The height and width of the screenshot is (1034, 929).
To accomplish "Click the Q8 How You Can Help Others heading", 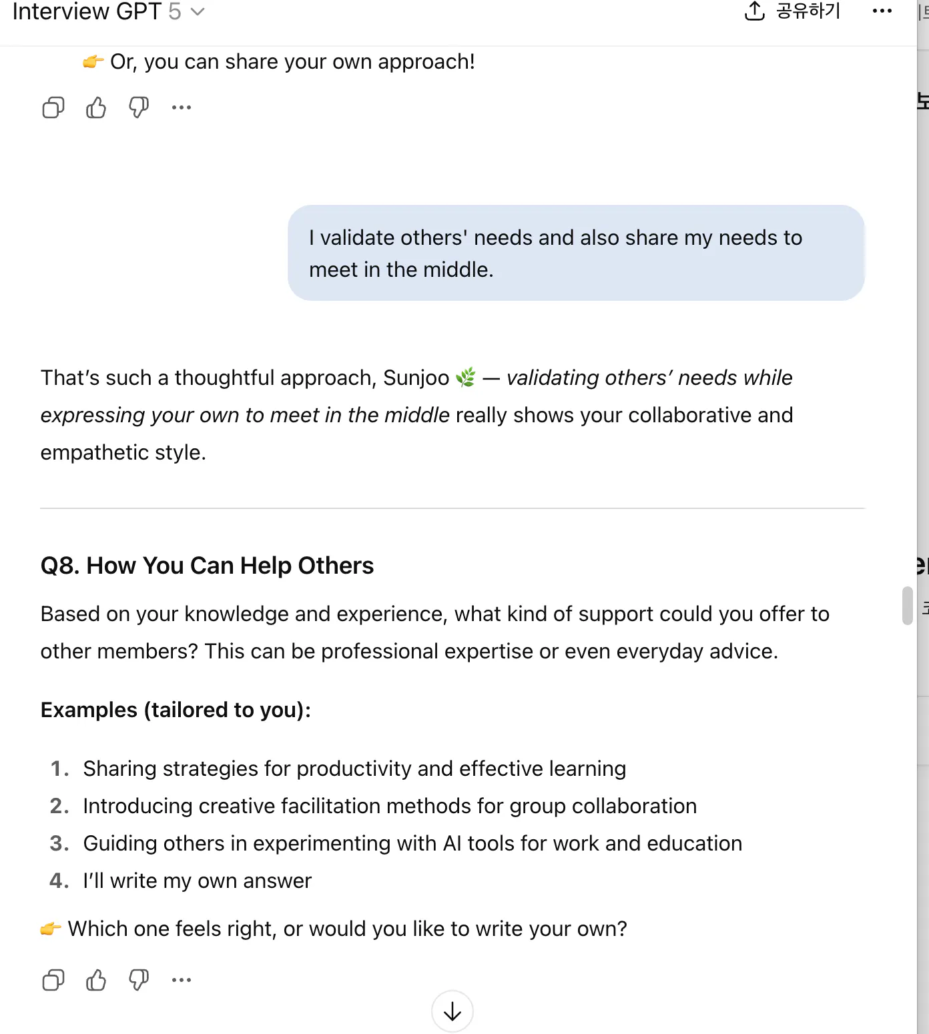I will click(x=207, y=566).
